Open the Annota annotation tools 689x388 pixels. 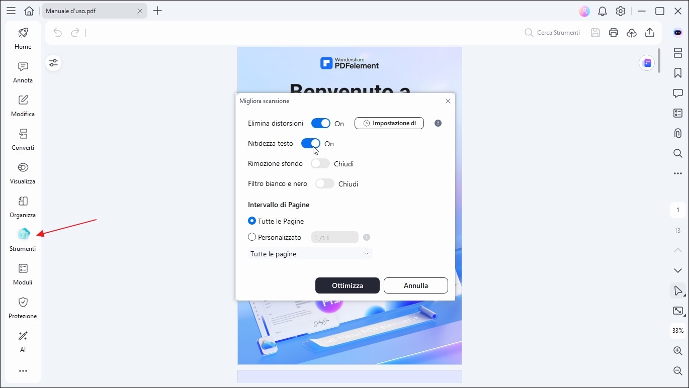pos(23,72)
